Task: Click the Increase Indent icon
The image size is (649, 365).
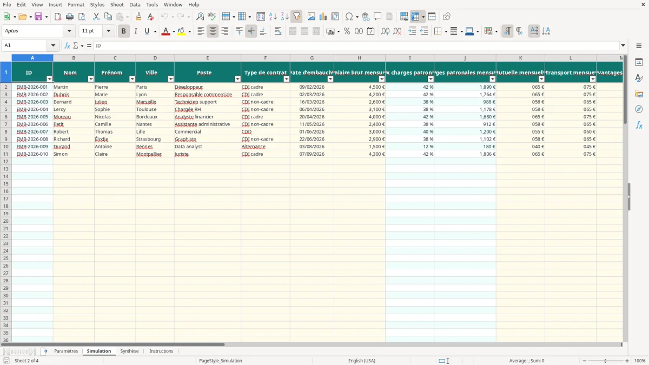Action: coord(412,31)
